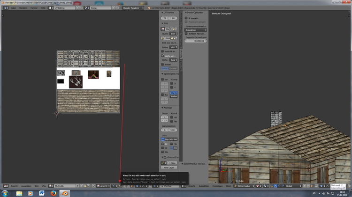The image size is (352, 197).
Task: Toggle the Clamp X checkbox
Action: 171,83
